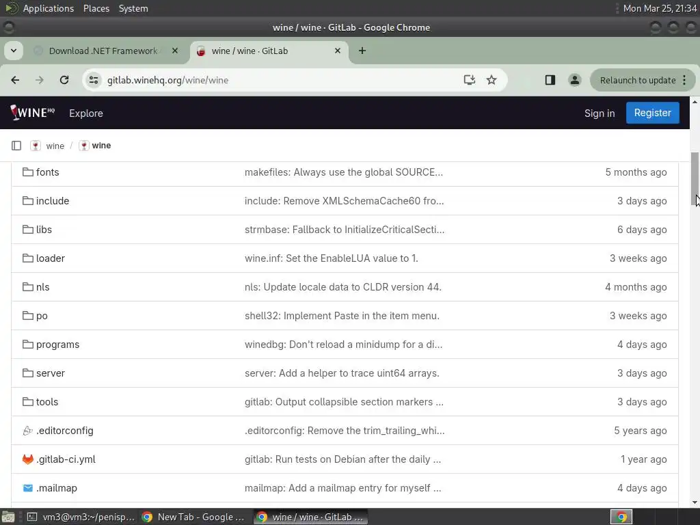Bookmark this page with the star icon
Viewport: 700px width, 525px height.
[492, 80]
